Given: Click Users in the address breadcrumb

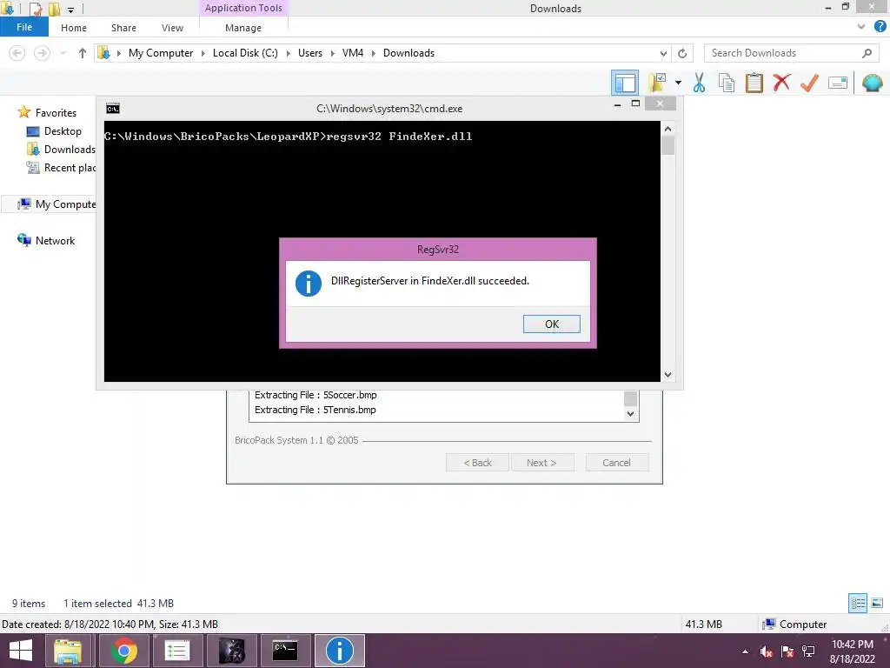Looking at the screenshot, I should pyautogui.click(x=310, y=53).
